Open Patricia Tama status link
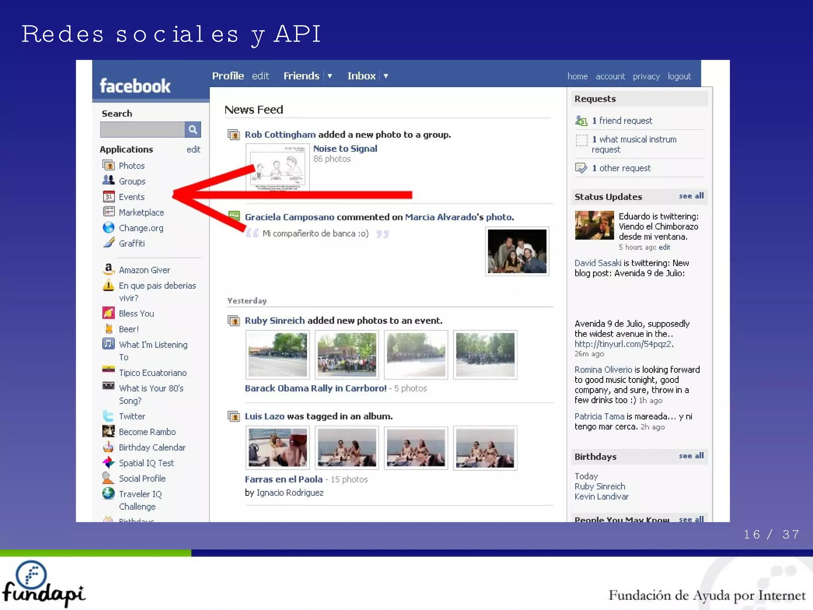Viewport: 813px width, 610px height. point(599,416)
